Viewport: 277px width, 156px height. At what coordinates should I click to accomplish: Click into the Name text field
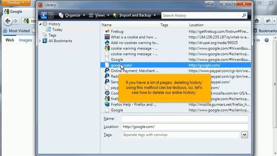pos(185,119)
